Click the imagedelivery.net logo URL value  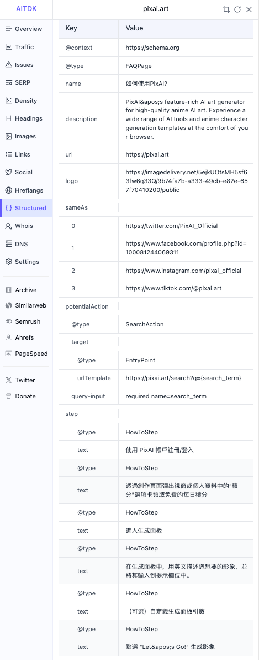(186, 181)
